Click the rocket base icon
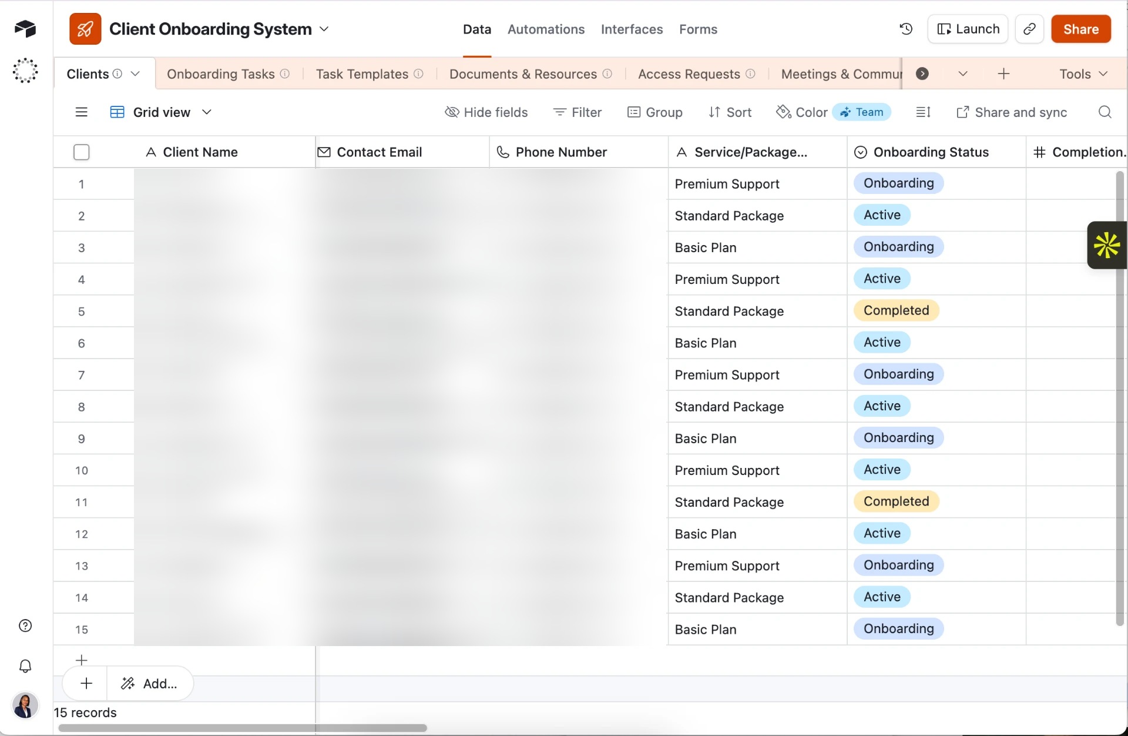The width and height of the screenshot is (1128, 736). pyautogui.click(x=85, y=29)
